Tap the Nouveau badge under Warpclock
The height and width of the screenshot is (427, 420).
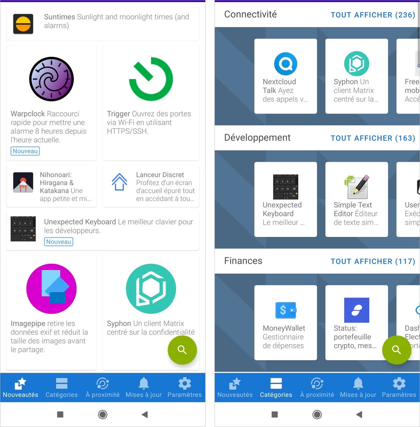tap(25, 151)
